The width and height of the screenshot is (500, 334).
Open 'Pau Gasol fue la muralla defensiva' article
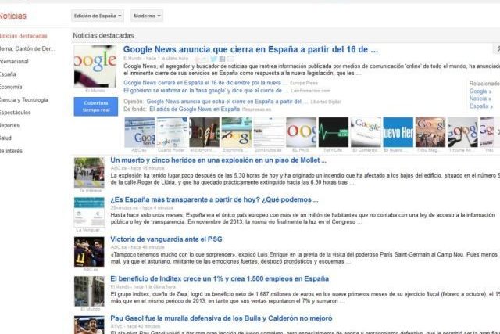tap(221, 318)
